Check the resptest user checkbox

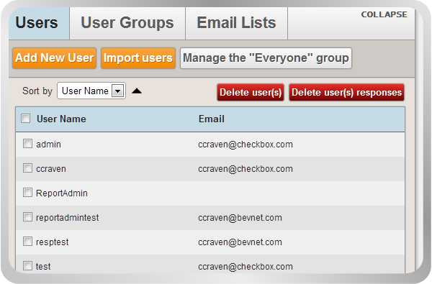27,242
